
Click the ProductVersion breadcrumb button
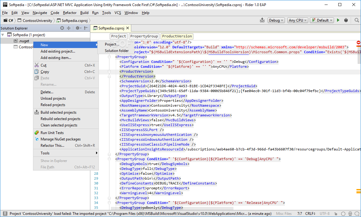[177, 36]
